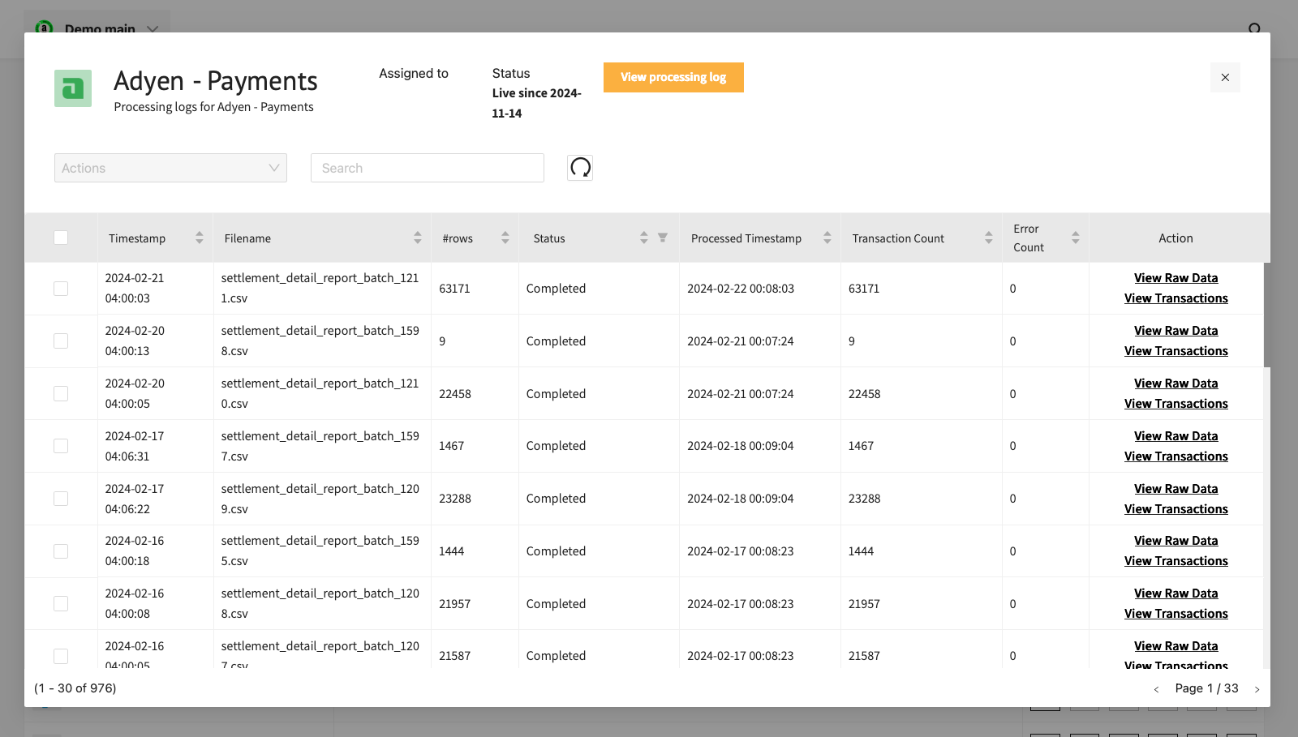Sort the Transaction Count column
The image size is (1298, 737).
tap(988, 238)
